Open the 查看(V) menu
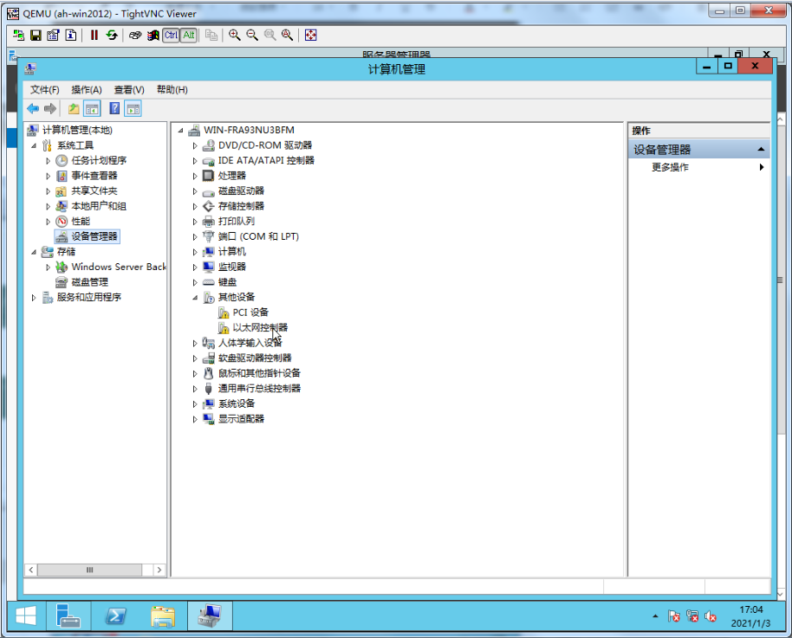Viewport: 792px width, 638px height. coord(129,90)
